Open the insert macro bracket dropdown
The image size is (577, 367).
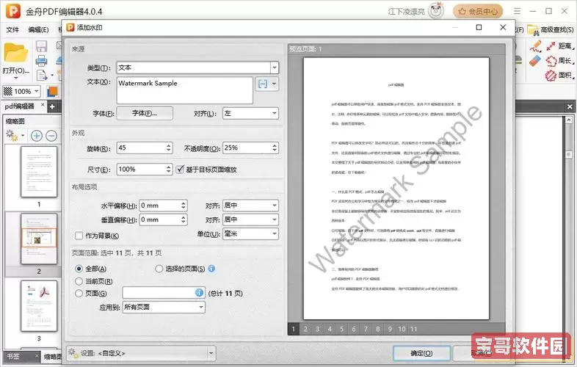[267, 84]
